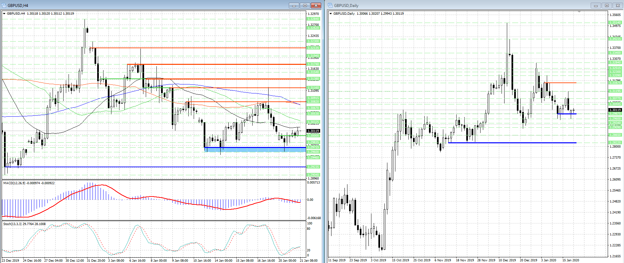The width and height of the screenshot is (624, 263).
Task: Close the GBPUSD,Daily chart window
Action: pyautogui.click(x=618, y=5)
